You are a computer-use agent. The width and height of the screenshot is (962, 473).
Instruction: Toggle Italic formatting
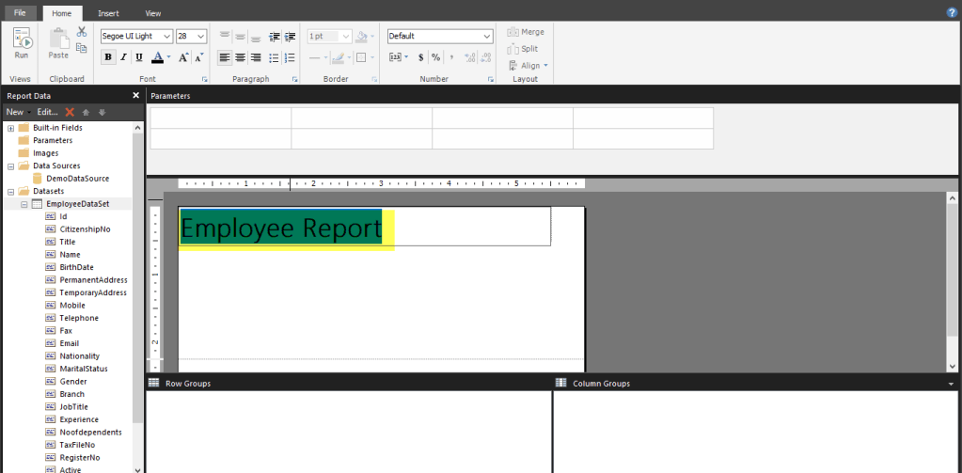click(124, 57)
